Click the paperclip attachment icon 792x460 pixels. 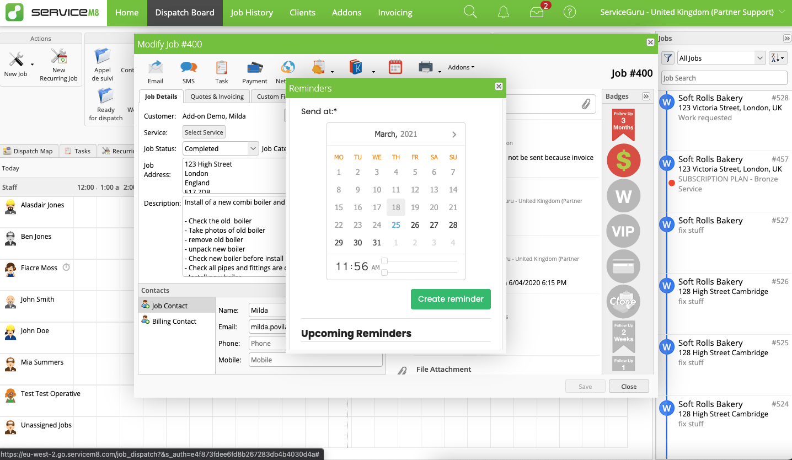pos(586,104)
